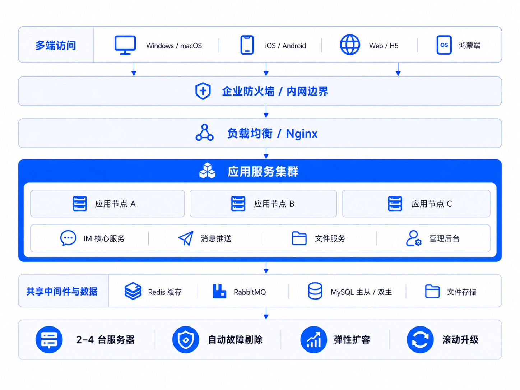Screen dimensions: 520x390
Task: Click the growth chart icon for 弹性扩容
Action: click(314, 340)
